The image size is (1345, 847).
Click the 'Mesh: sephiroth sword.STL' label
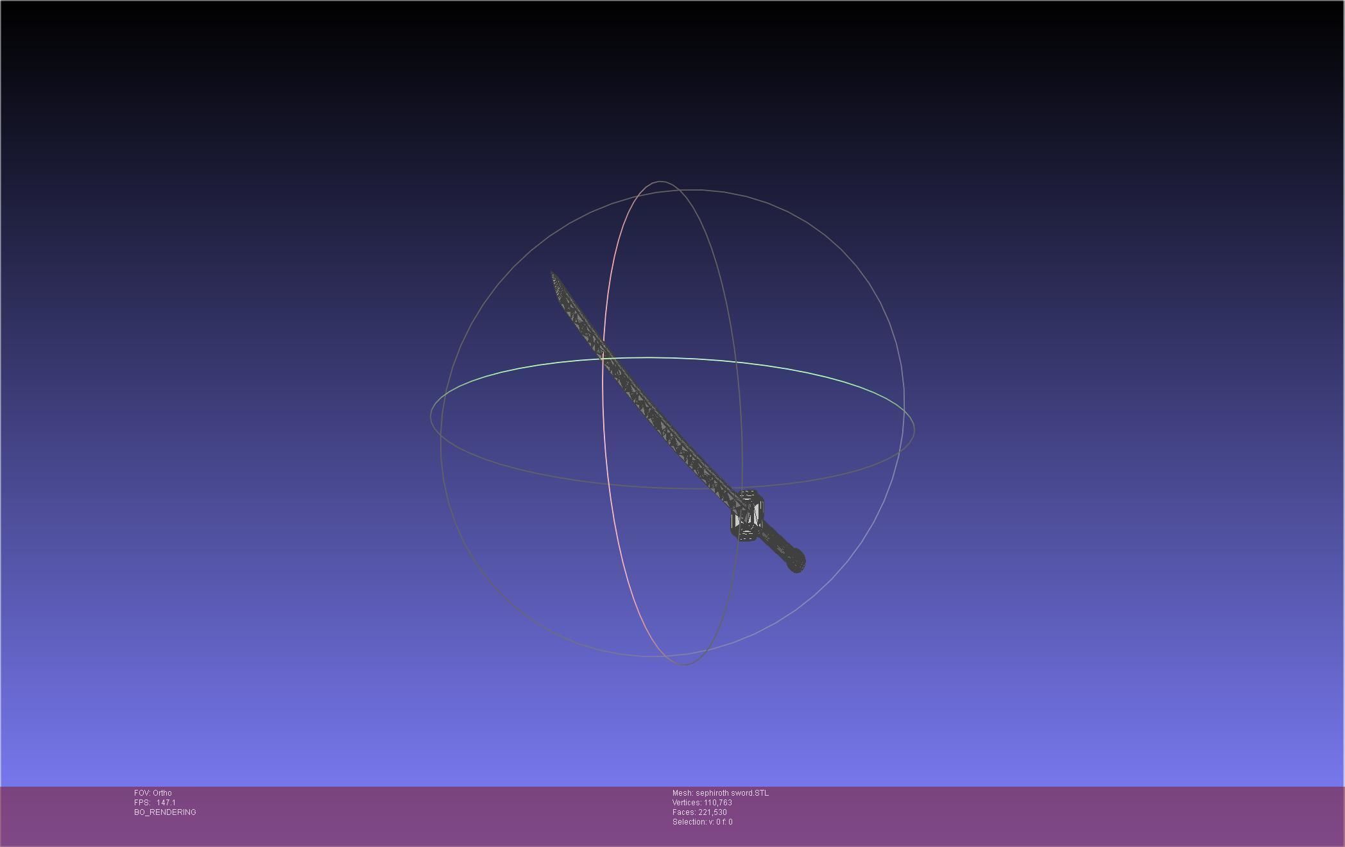720,793
